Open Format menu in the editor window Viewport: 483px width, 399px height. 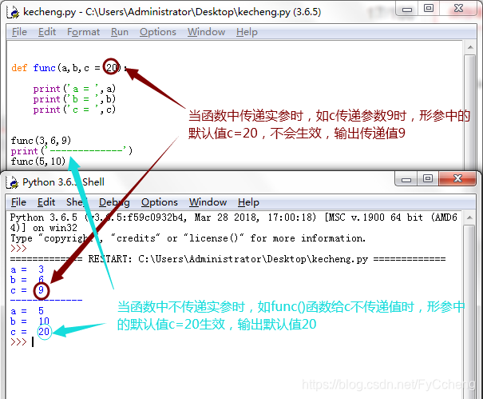pyautogui.click(x=83, y=32)
